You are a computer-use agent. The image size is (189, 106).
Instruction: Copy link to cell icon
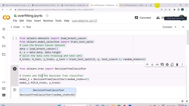pyautogui.click(x=157, y=64)
